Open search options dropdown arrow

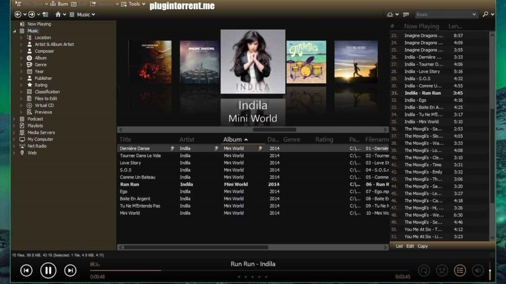tap(493, 14)
